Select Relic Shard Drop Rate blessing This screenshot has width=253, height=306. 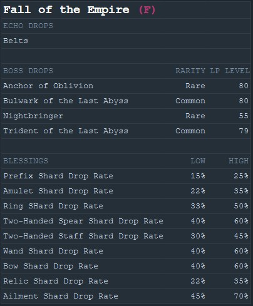(x=126, y=281)
